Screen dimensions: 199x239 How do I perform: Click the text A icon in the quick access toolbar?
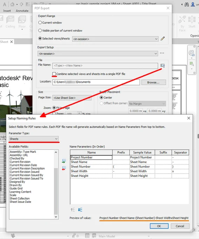(5, 5)
